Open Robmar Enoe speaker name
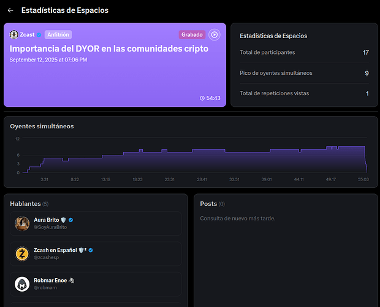Image resolution: width=380 pixels, height=307 pixels. 50,281
